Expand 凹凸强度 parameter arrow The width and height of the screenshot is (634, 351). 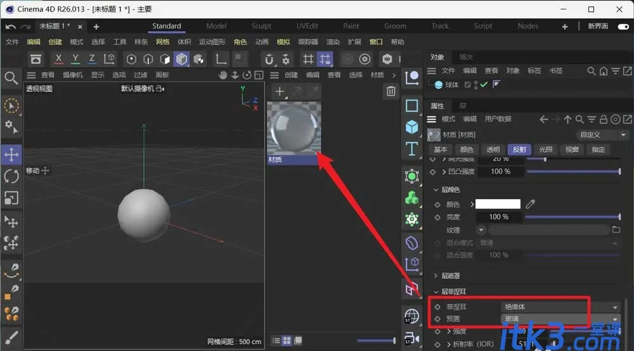(444, 172)
